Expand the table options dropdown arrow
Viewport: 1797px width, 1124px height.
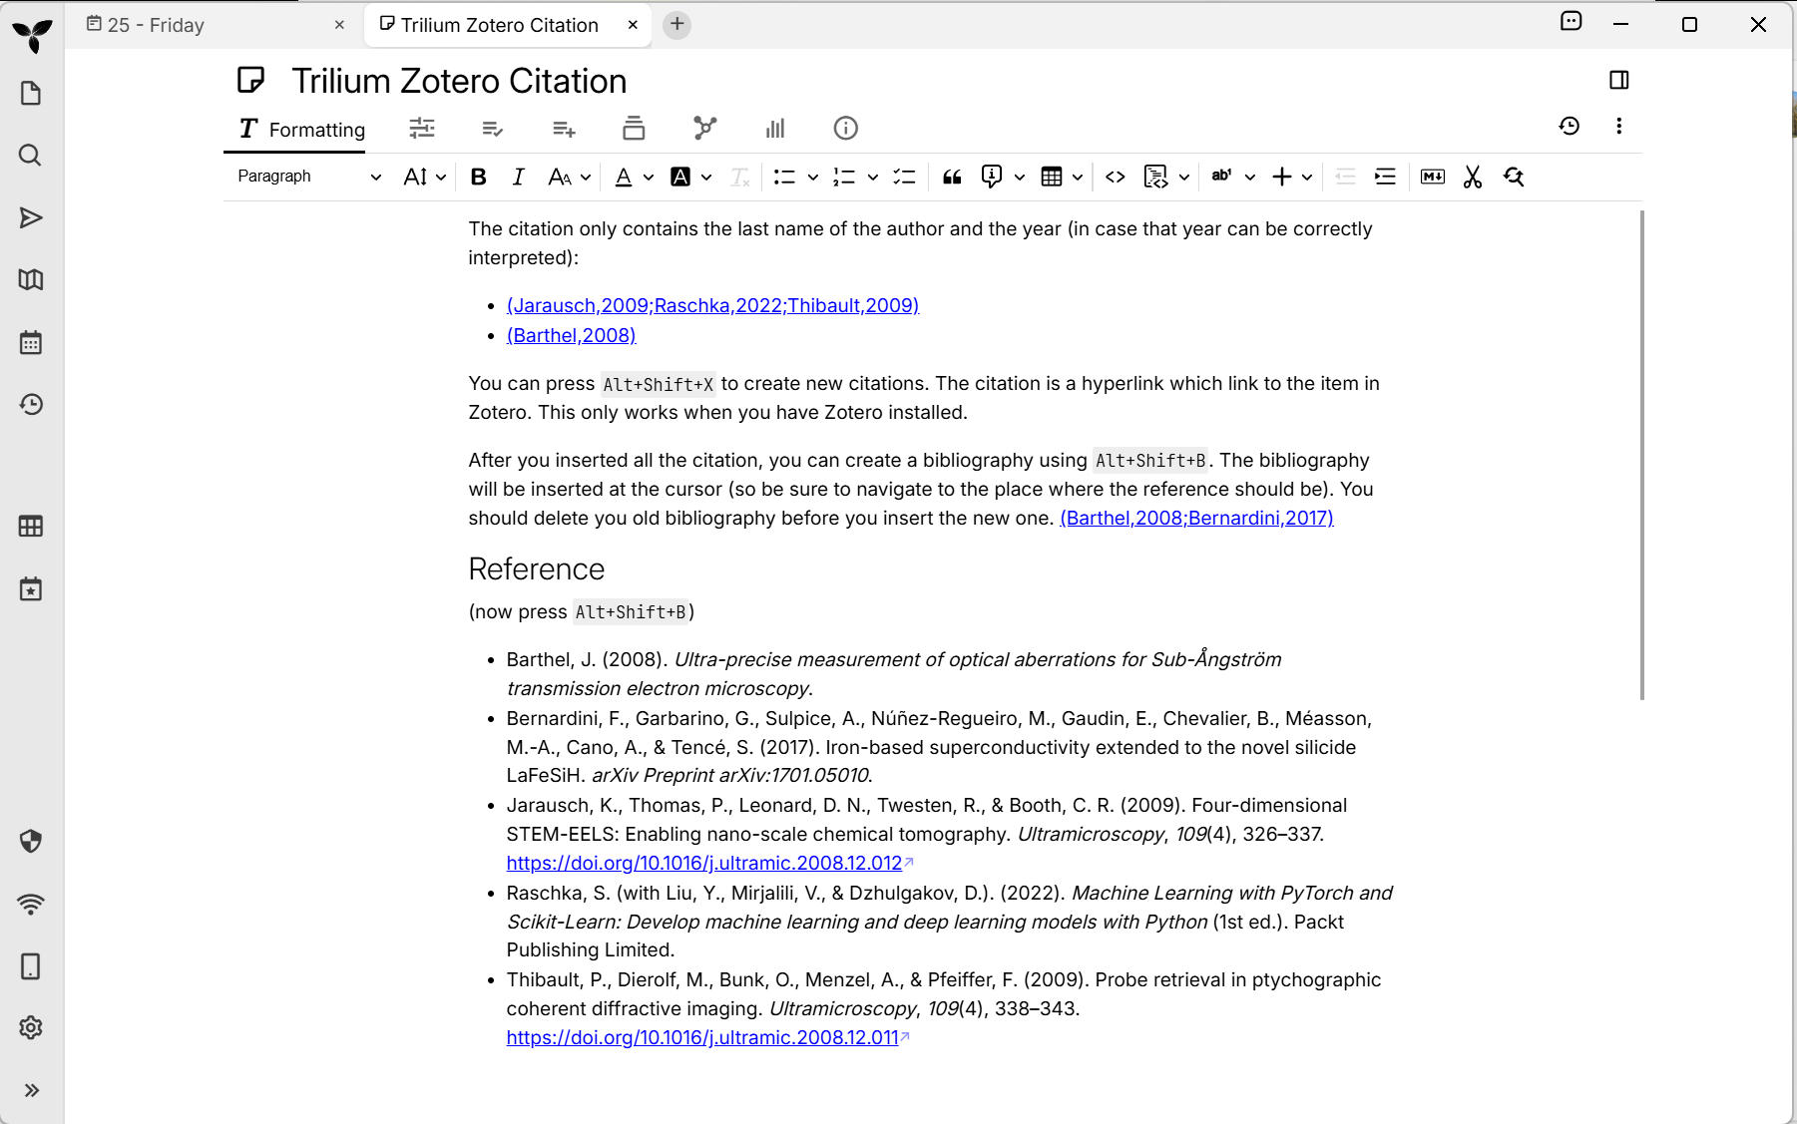point(1078,178)
